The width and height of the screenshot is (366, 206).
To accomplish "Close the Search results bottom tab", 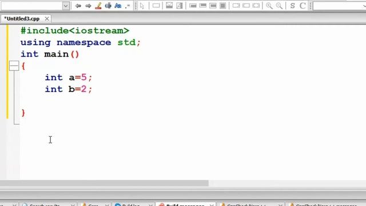I will [x=73, y=205].
